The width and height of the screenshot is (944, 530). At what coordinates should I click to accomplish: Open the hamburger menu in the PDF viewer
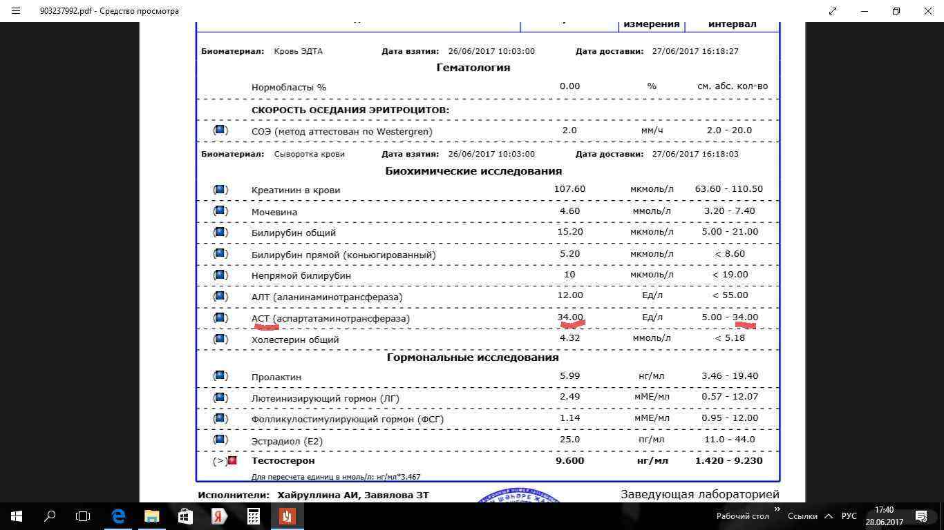tap(16, 11)
